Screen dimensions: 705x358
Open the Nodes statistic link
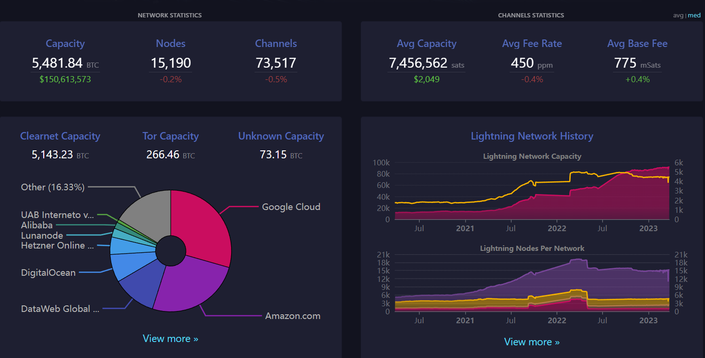click(x=170, y=44)
